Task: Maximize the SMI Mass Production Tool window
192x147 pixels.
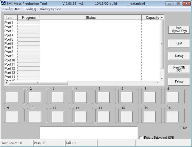Action: coord(178,4)
